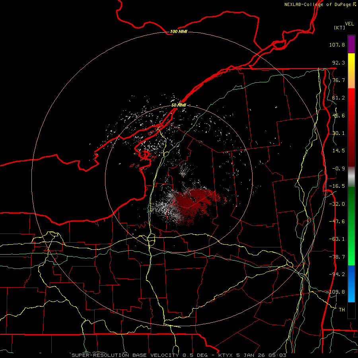Click the [KT] units label
This screenshot has width=358, height=358.
pyautogui.click(x=340, y=27)
